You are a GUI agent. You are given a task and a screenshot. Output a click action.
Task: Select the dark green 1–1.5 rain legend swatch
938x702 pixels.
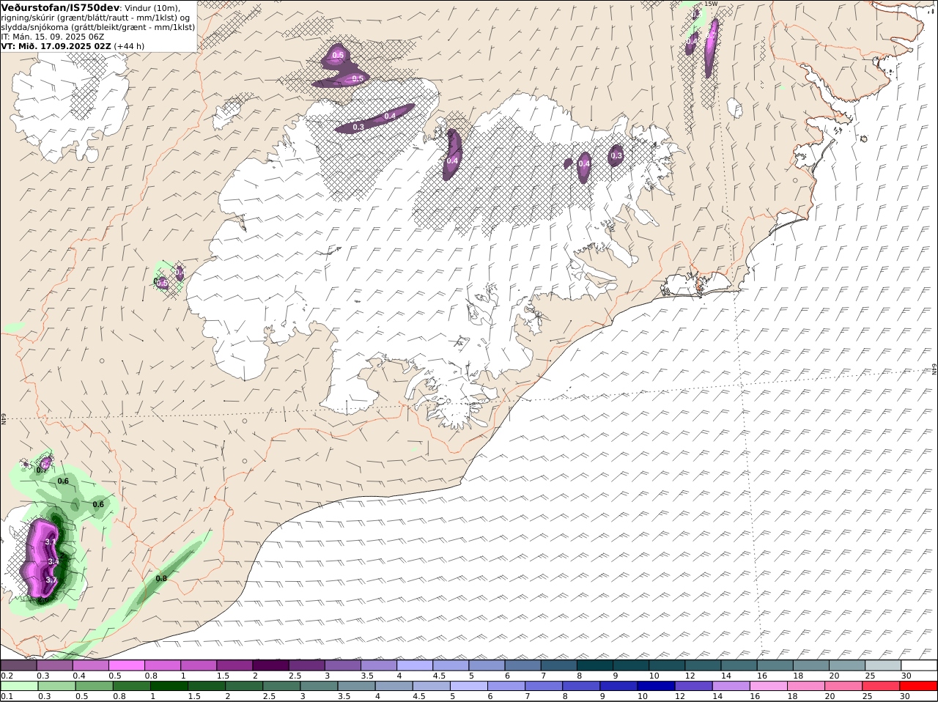point(169,686)
